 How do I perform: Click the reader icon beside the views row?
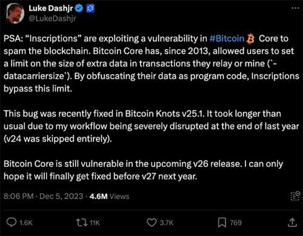click(295, 196)
